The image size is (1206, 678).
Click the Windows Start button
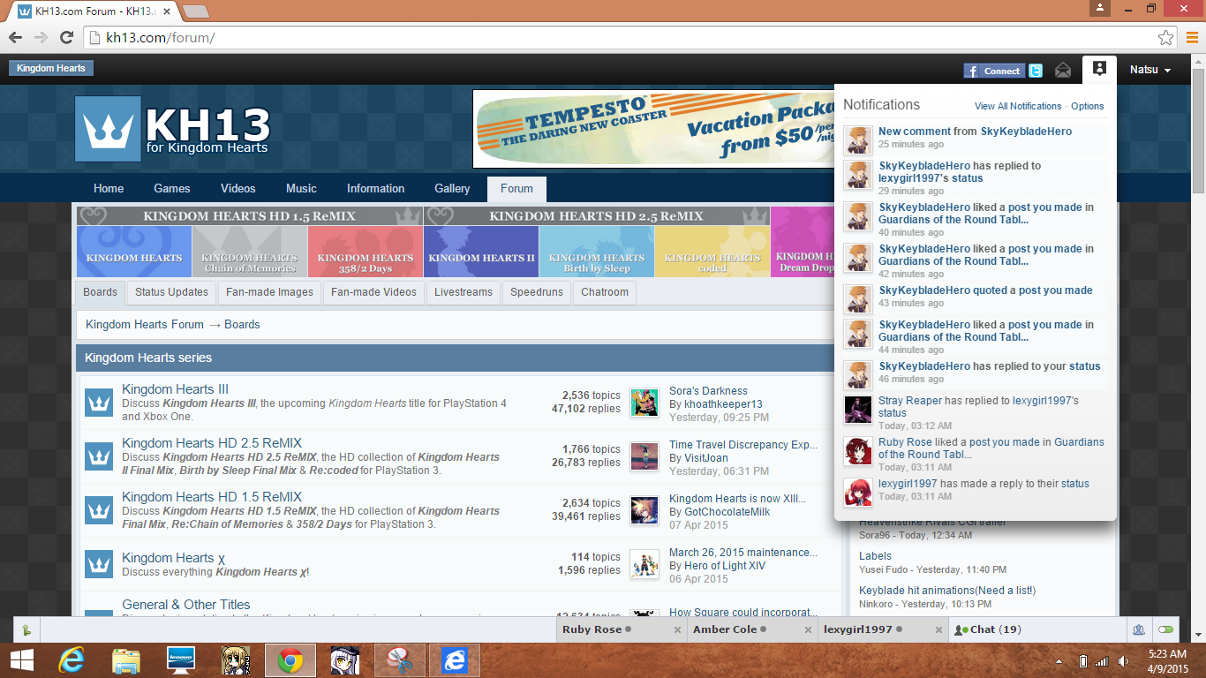pyautogui.click(x=21, y=660)
